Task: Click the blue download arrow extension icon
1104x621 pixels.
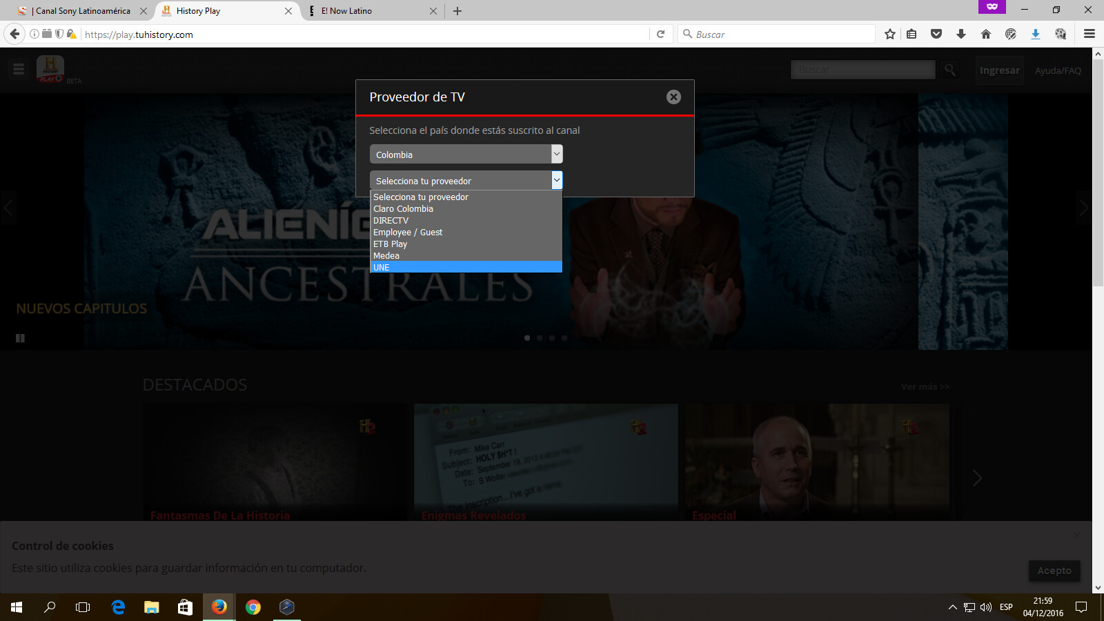Action: (1036, 34)
